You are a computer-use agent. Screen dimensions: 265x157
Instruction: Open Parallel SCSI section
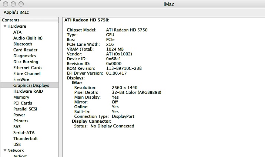click(25, 109)
